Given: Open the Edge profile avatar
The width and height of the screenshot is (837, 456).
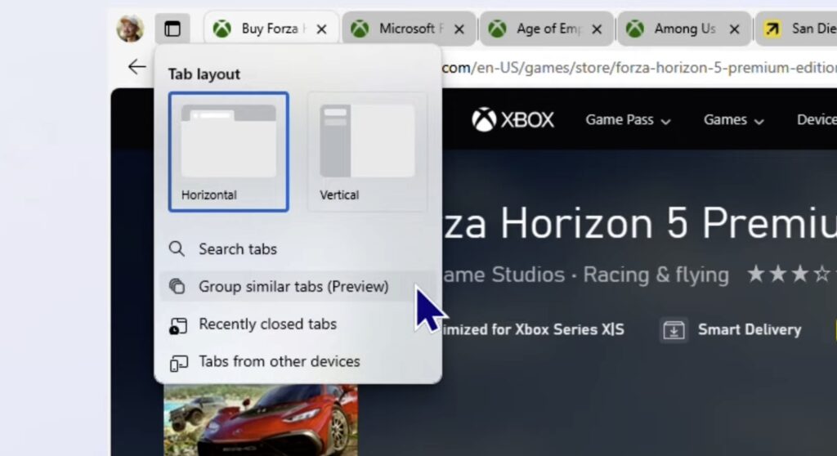Looking at the screenshot, I should (130, 29).
